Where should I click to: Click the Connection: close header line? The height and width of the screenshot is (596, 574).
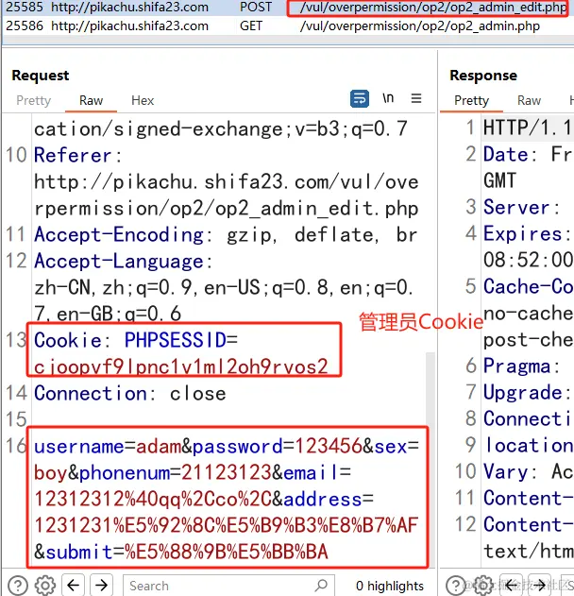click(130, 394)
